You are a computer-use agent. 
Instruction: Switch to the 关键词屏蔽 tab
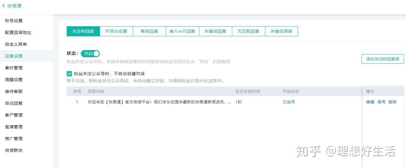[x=281, y=31]
